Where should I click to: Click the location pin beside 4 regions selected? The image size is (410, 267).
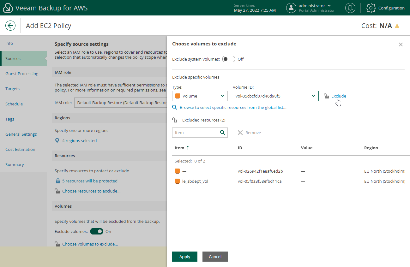pyautogui.click(x=57, y=140)
